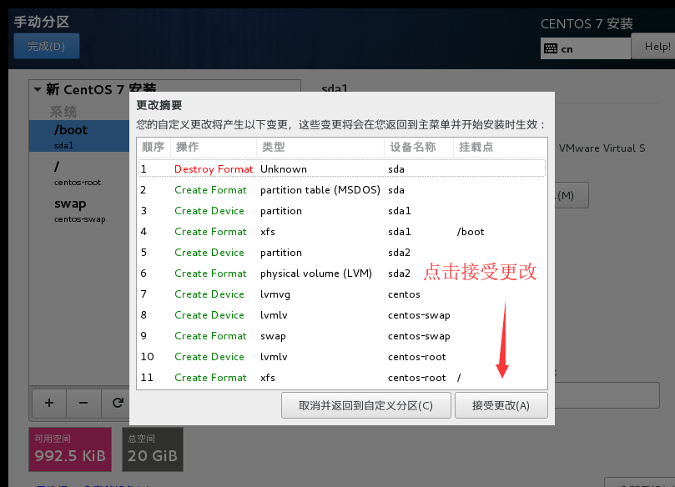The width and height of the screenshot is (675, 487).
Task: Select row 8 Create Device lvmlv centos-swap
Action: pyautogui.click(x=342, y=315)
